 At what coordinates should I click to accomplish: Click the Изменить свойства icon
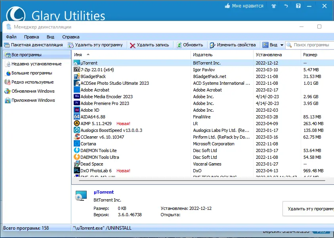point(213,45)
